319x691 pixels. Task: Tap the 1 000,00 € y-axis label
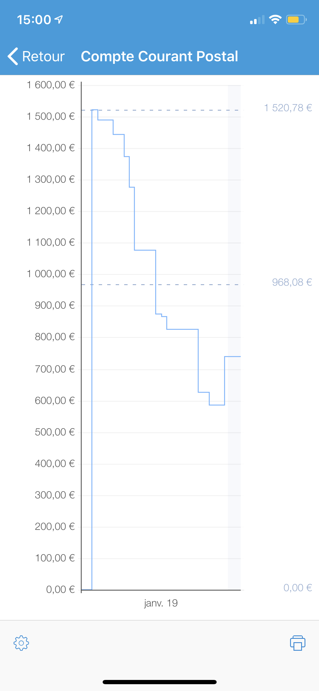51,274
